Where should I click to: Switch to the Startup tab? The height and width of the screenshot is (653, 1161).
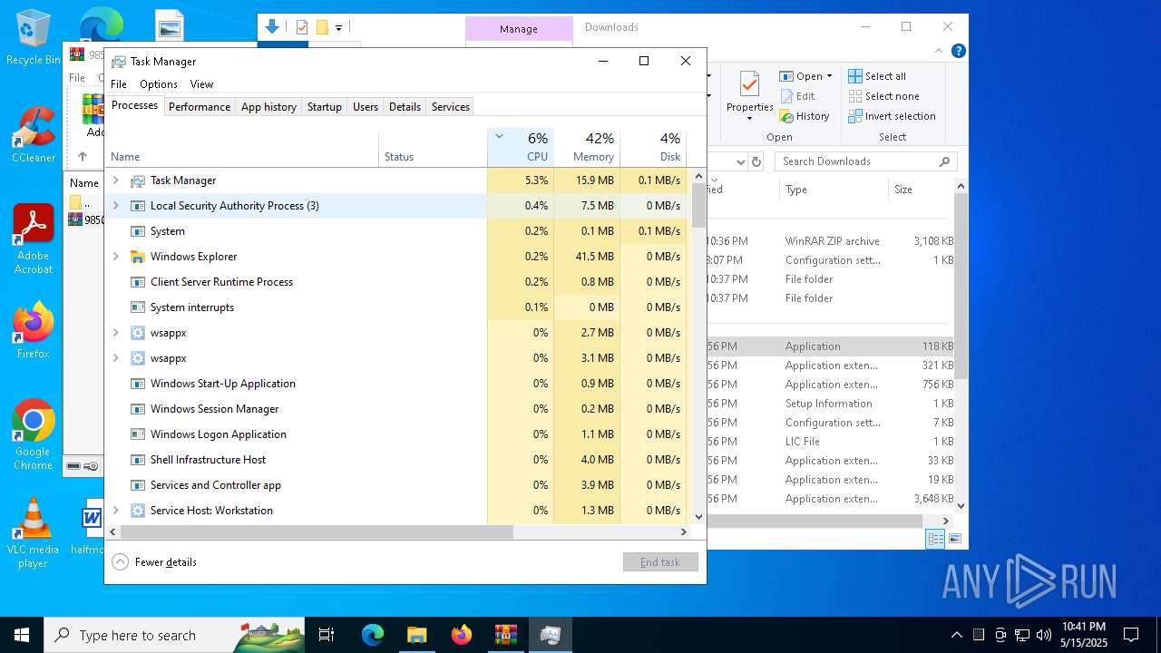point(324,107)
